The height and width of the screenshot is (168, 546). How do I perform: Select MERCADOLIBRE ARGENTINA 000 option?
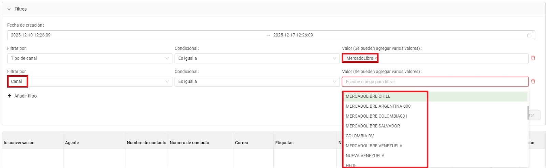pos(378,106)
